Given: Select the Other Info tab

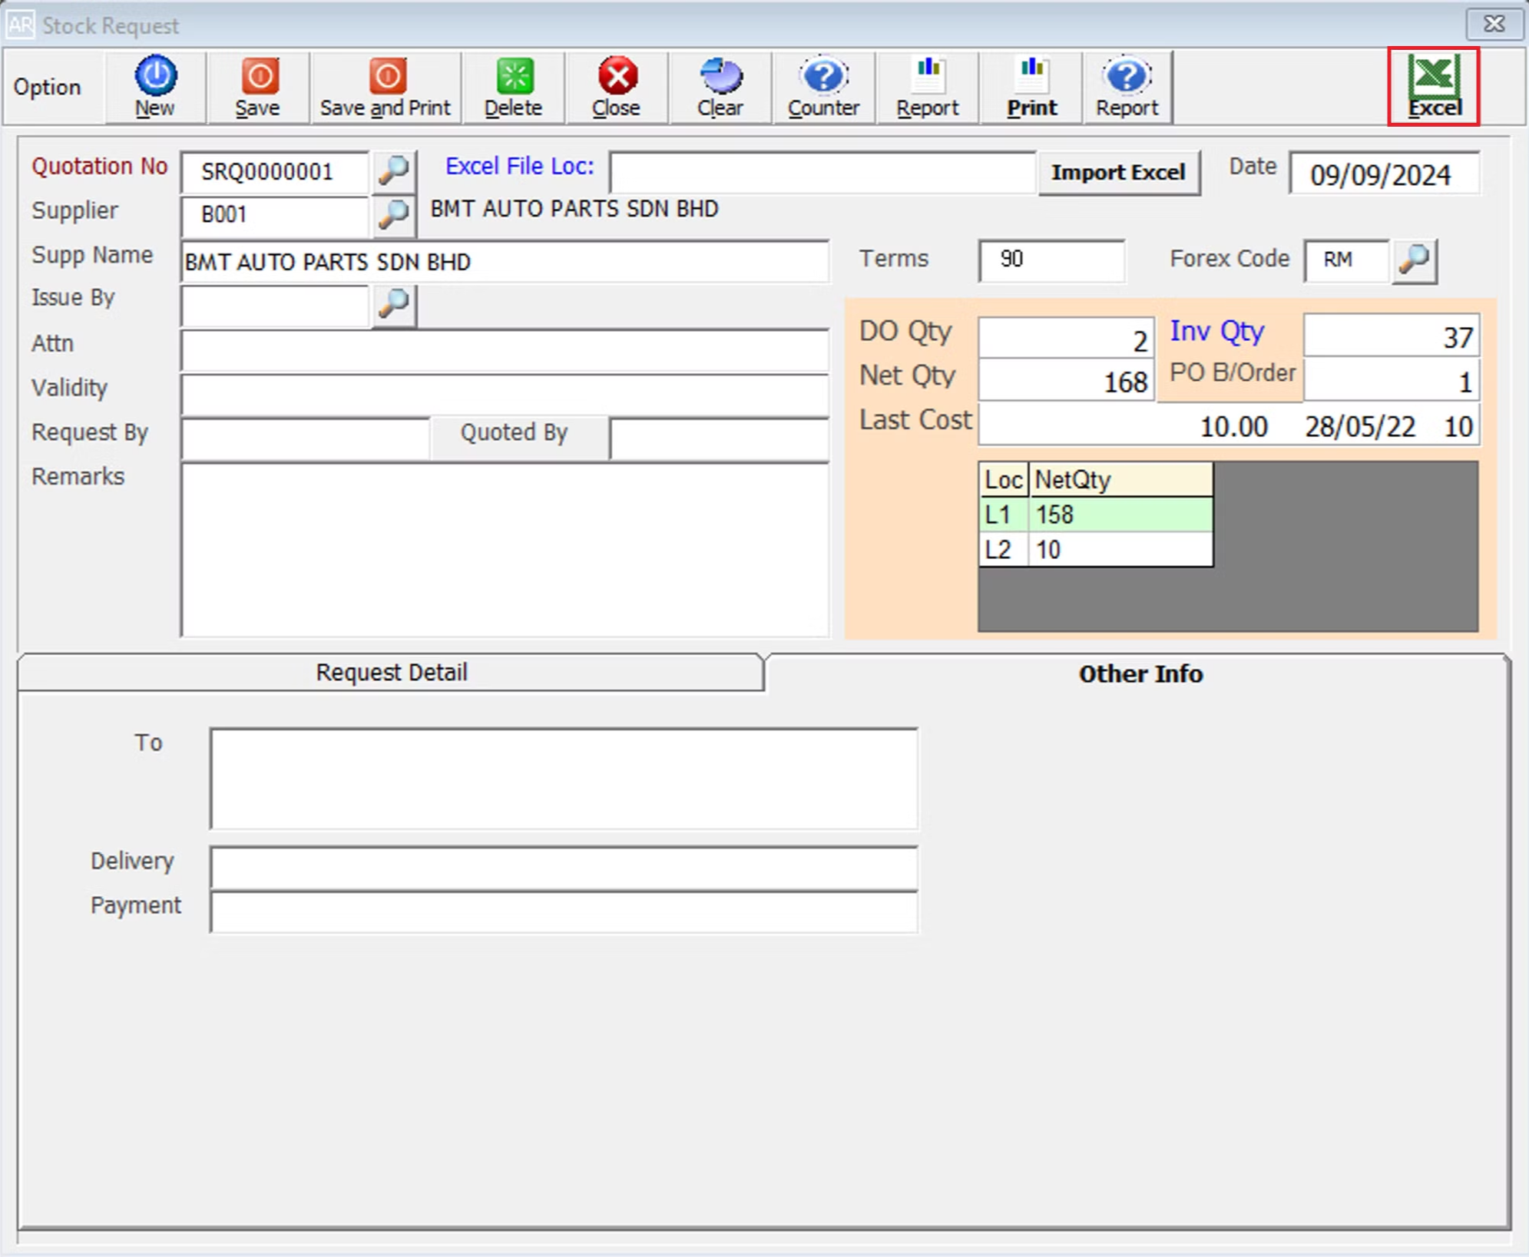Looking at the screenshot, I should [1140, 673].
